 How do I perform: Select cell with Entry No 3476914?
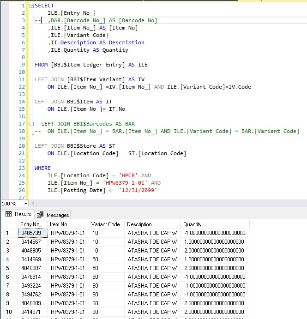point(33,277)
